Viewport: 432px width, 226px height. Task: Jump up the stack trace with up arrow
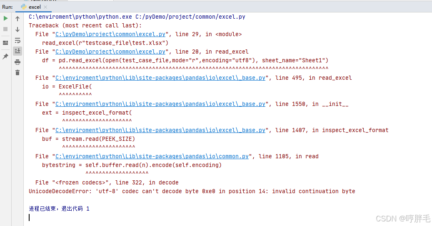(17, 18)
